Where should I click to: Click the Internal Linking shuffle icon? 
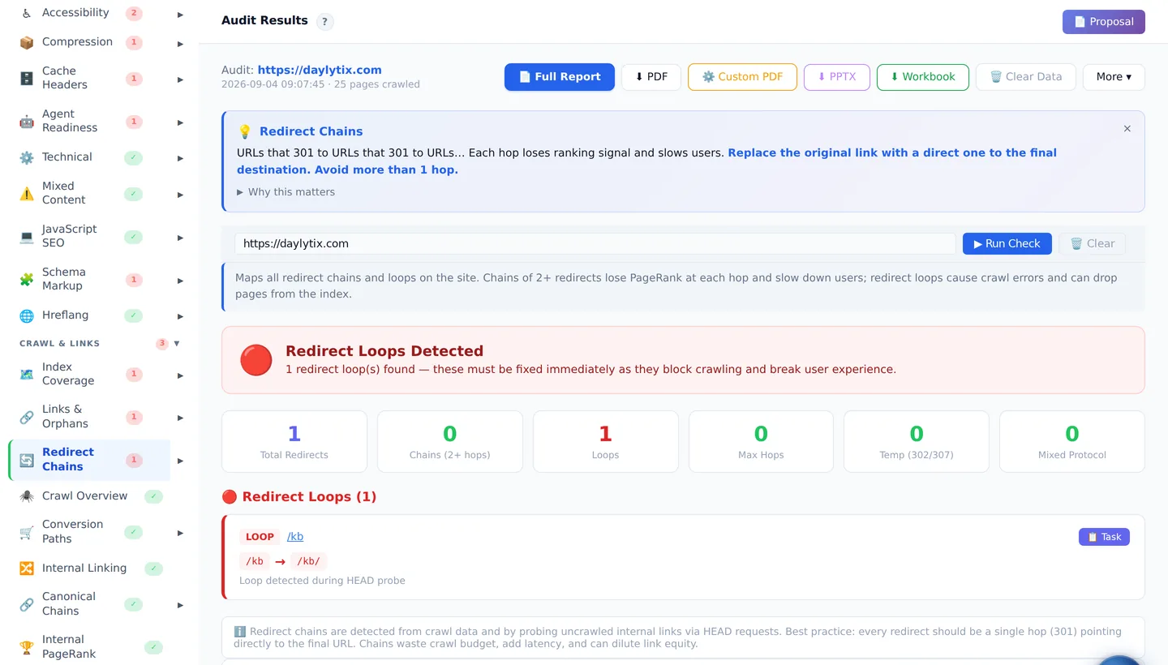tap(27, 568)
